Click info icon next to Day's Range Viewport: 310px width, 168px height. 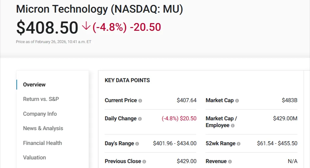(x=137, y=144)
